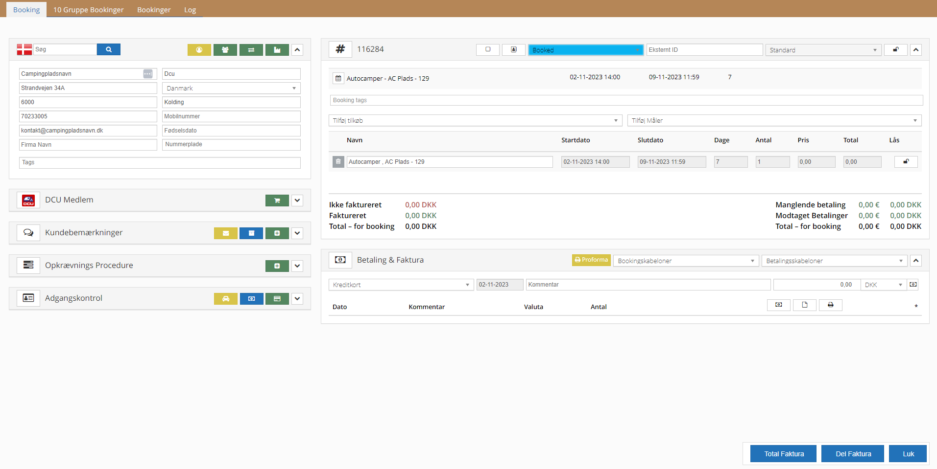Click the yellow Proforma button
Screen dimensions: 937x469
[591, 260]
